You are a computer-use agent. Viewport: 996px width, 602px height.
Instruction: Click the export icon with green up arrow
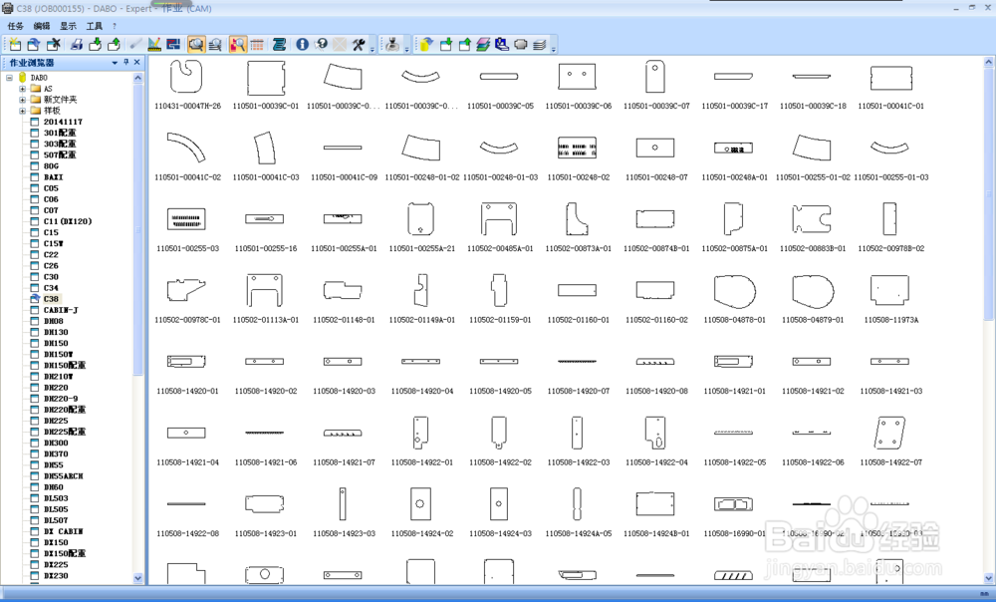(115, 44)
